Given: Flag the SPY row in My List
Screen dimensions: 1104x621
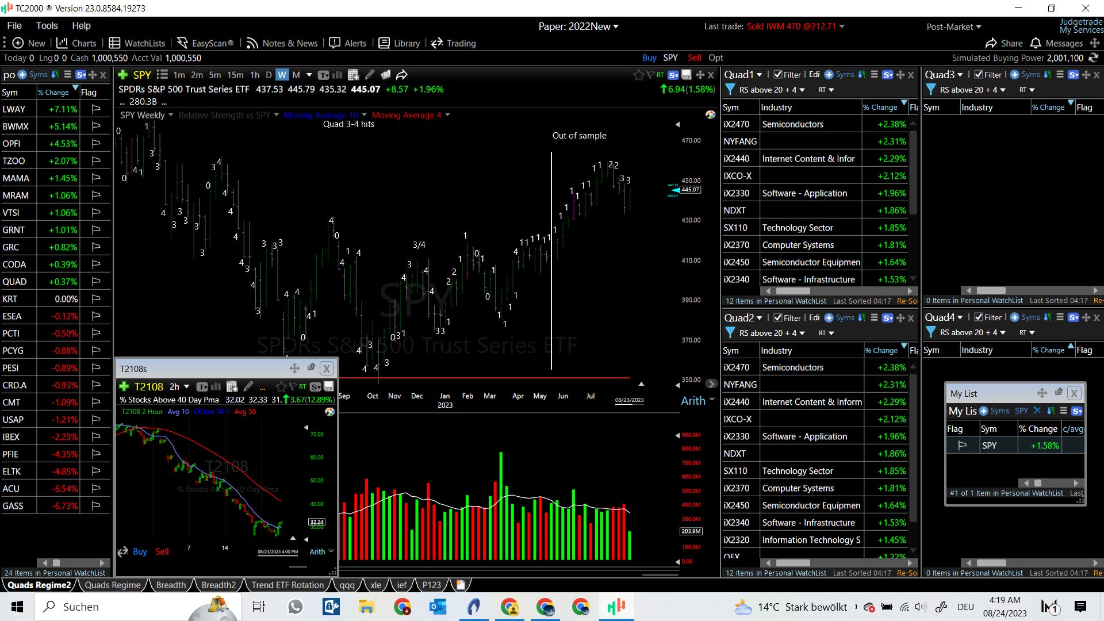Looking at the screenshot, I should (x=962, y=446).
